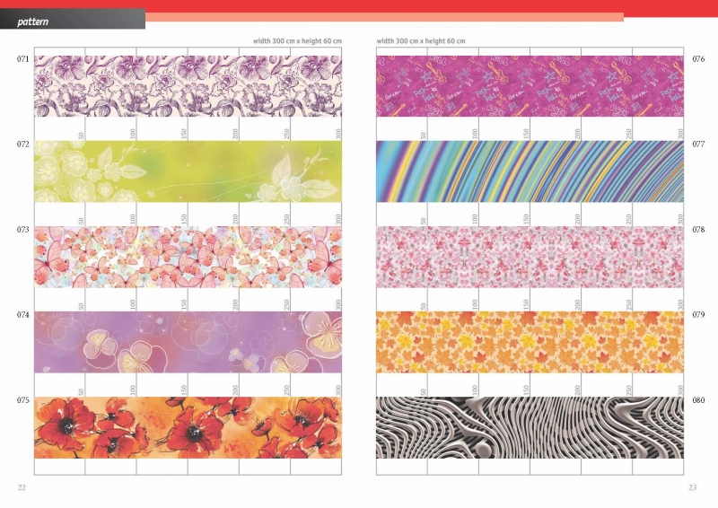Click page number 23 at bottom right
Screen dimensions: 718x508
(692, 486)
